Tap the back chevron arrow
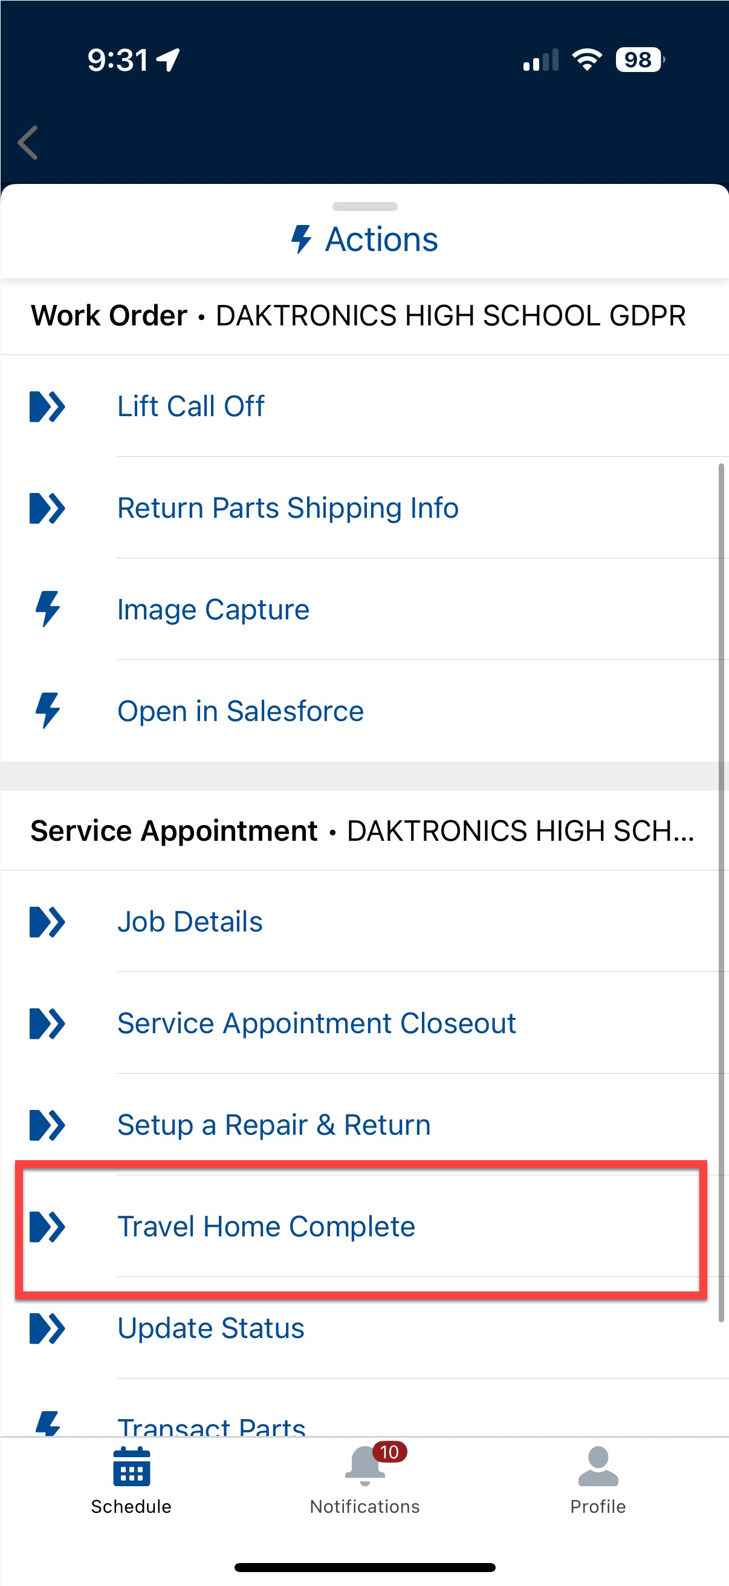 [28, 142]
